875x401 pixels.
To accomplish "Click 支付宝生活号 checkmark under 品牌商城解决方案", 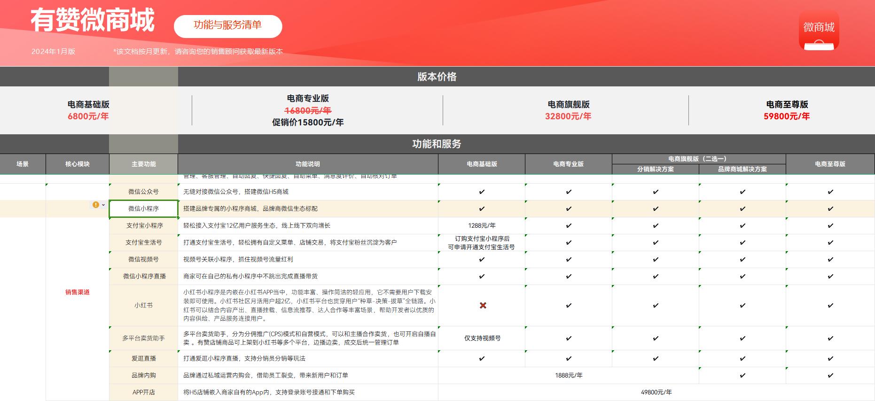I will pyautogui.click(x=742, y=242).
